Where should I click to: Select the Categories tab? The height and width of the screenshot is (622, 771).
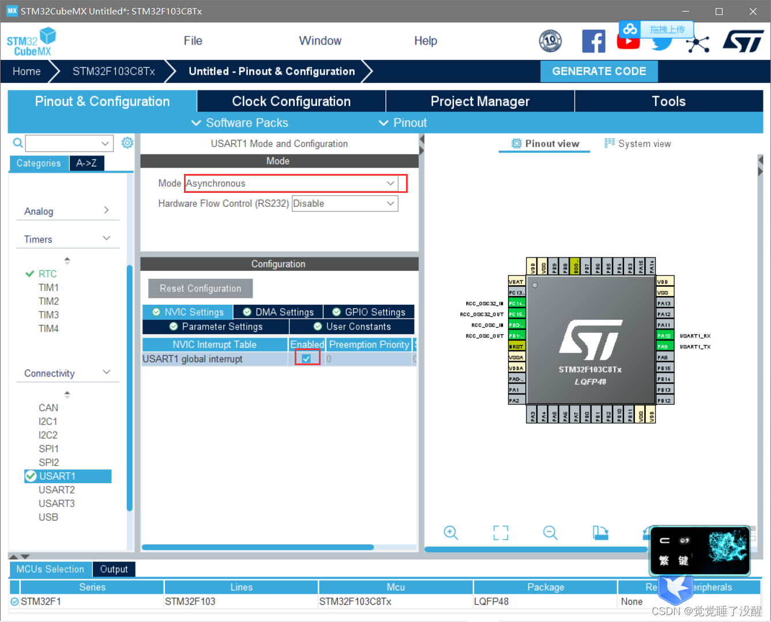pyautogui.click(x=39, y=164)
